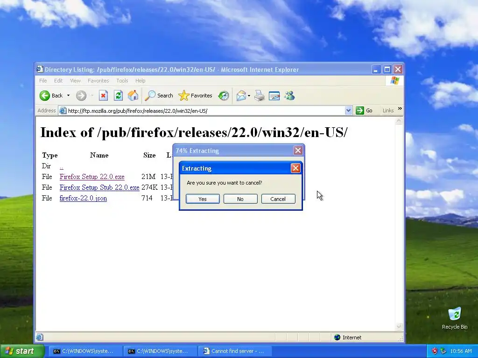Click the Edit page icon
This screenshot has width=478, height=358.
[274, 96]
